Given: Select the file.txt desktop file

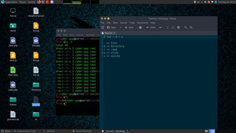Looking at the screenshot, I should click(36, 71).
